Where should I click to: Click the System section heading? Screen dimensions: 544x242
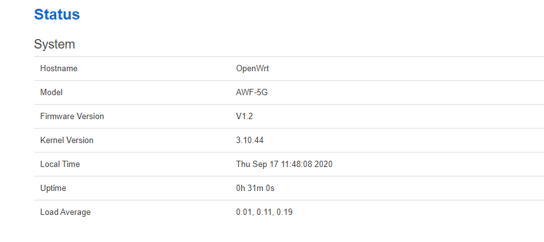click(x=54, y=44)
